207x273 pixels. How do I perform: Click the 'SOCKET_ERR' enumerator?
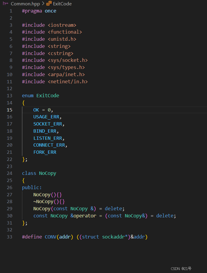point(48,124)
